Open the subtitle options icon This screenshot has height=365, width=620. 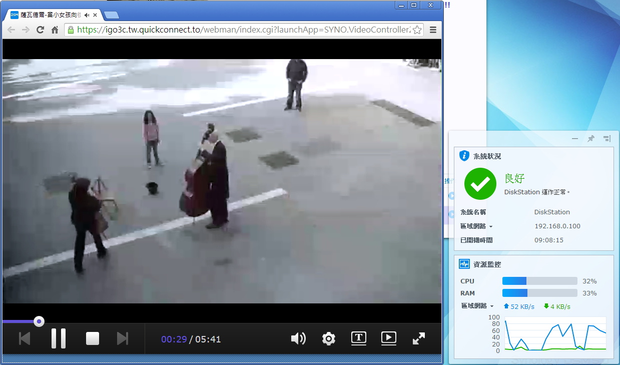(x=358, y=338)
